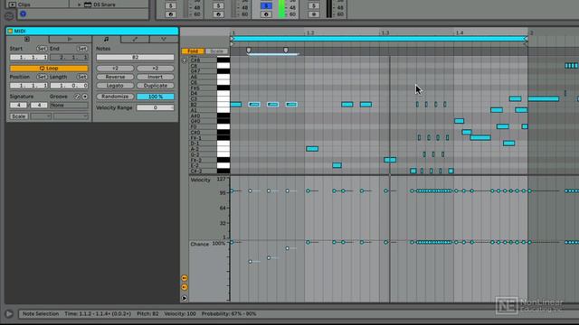579x325 pixels.
Task: Open the Groove chooser set to None
Action: 69,105
